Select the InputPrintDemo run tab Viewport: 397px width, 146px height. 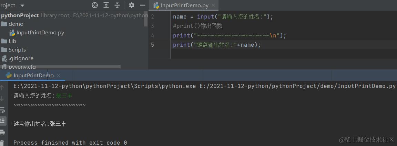coord(33,76)
